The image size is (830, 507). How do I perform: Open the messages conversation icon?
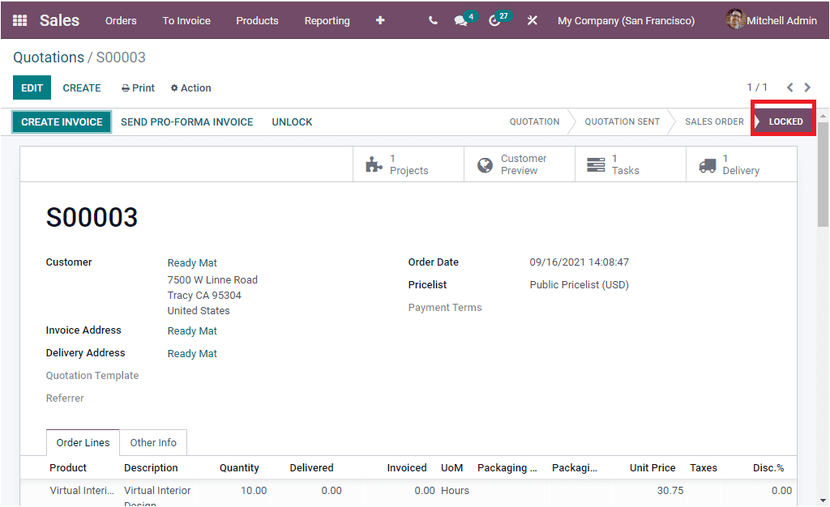coord(460,19)
